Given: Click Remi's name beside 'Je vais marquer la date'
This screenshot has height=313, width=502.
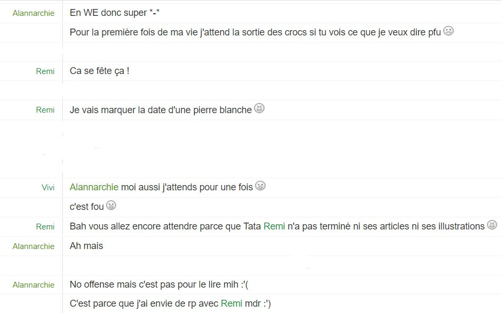Looking at the screenshot, I should click(45, 110).
